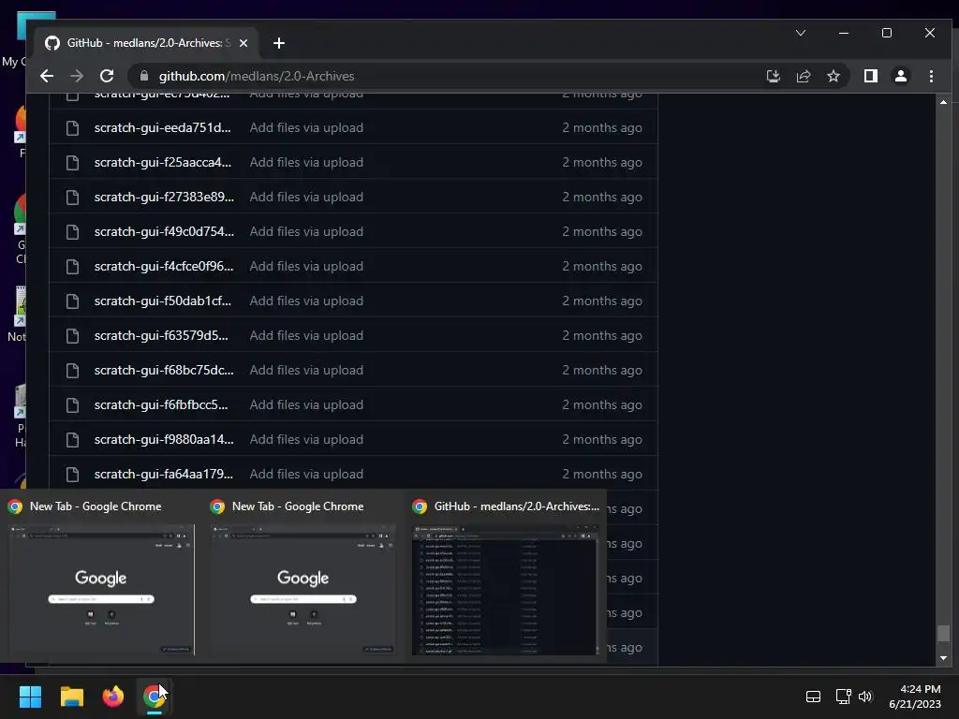Click the volume speaker tray icon

point(864,697)
